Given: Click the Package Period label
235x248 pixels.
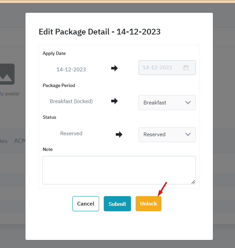Looking at the screenshot, I should coord(59,85).
